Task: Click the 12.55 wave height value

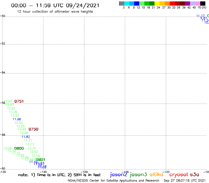Action: pyautogui.click(x=21, y=126)
